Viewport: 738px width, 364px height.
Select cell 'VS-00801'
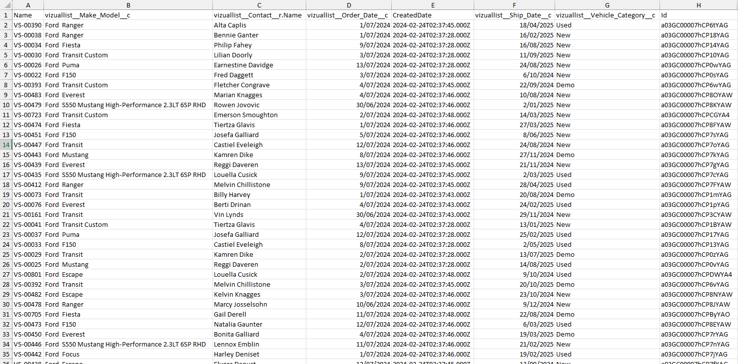click(x=28, y=274)
